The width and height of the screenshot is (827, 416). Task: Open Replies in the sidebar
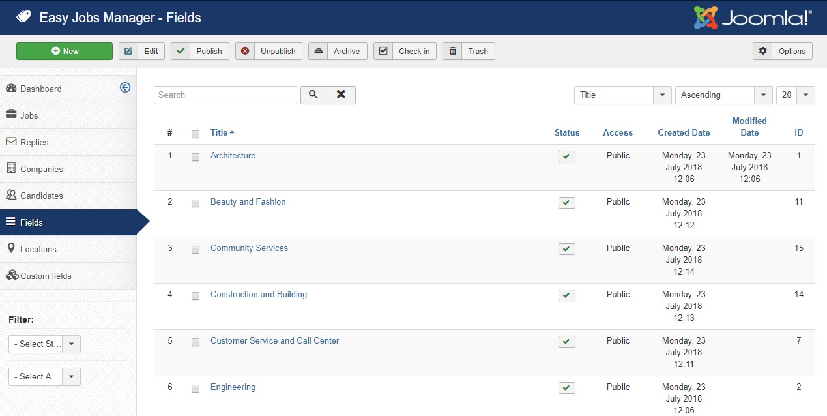point(68,142)
